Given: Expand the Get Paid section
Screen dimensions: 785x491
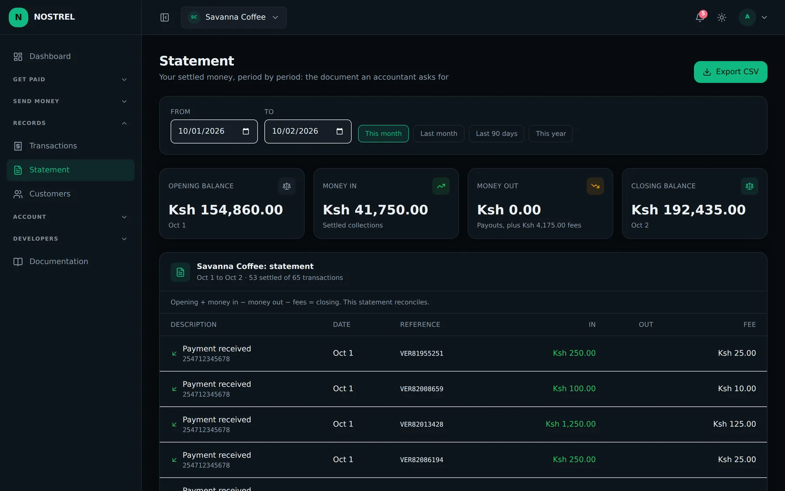Looking at the screenshot, I should pyautogui.click(x=71, y=79).
